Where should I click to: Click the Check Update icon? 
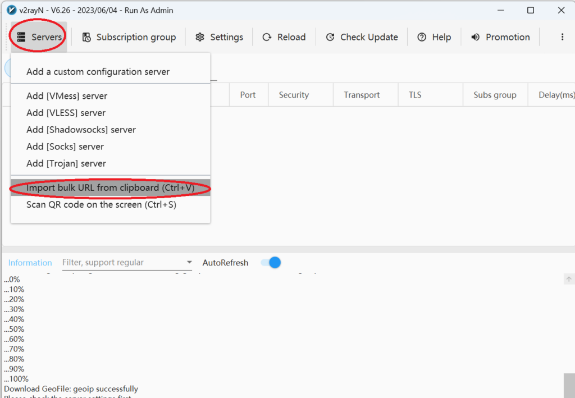330,37
